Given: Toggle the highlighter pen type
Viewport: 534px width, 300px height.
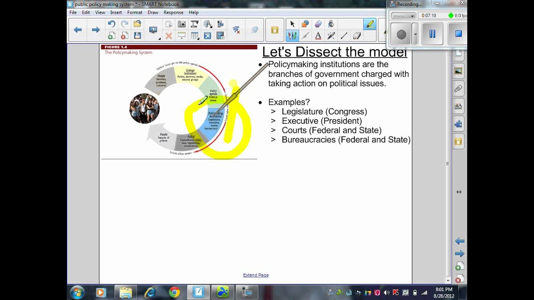Looking at the screenshot, I should click(x=370, y=24).
